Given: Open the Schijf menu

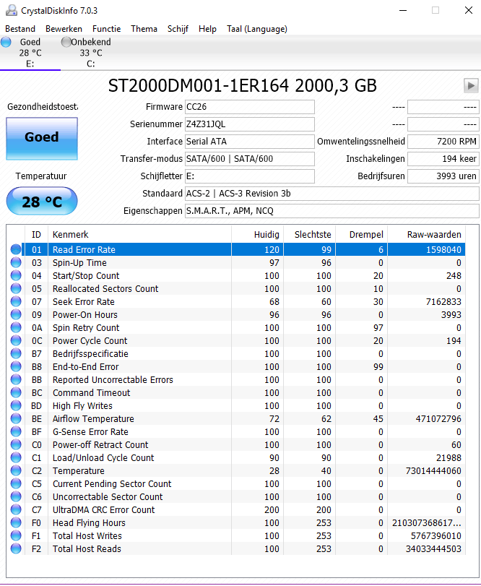Looking at the screenshot, I should tap(178, 29).
